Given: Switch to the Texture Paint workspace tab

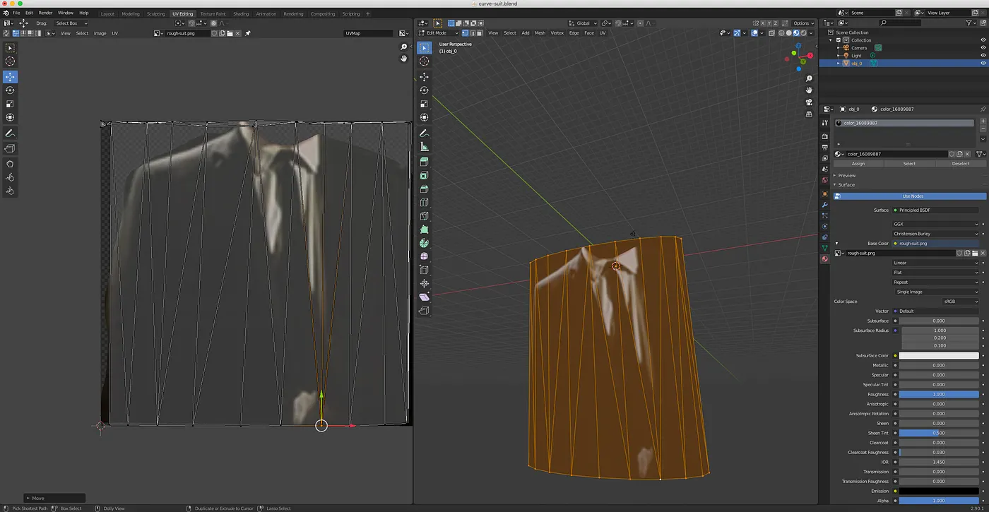Looking at the screenshot, I should (x=213, y=13).
